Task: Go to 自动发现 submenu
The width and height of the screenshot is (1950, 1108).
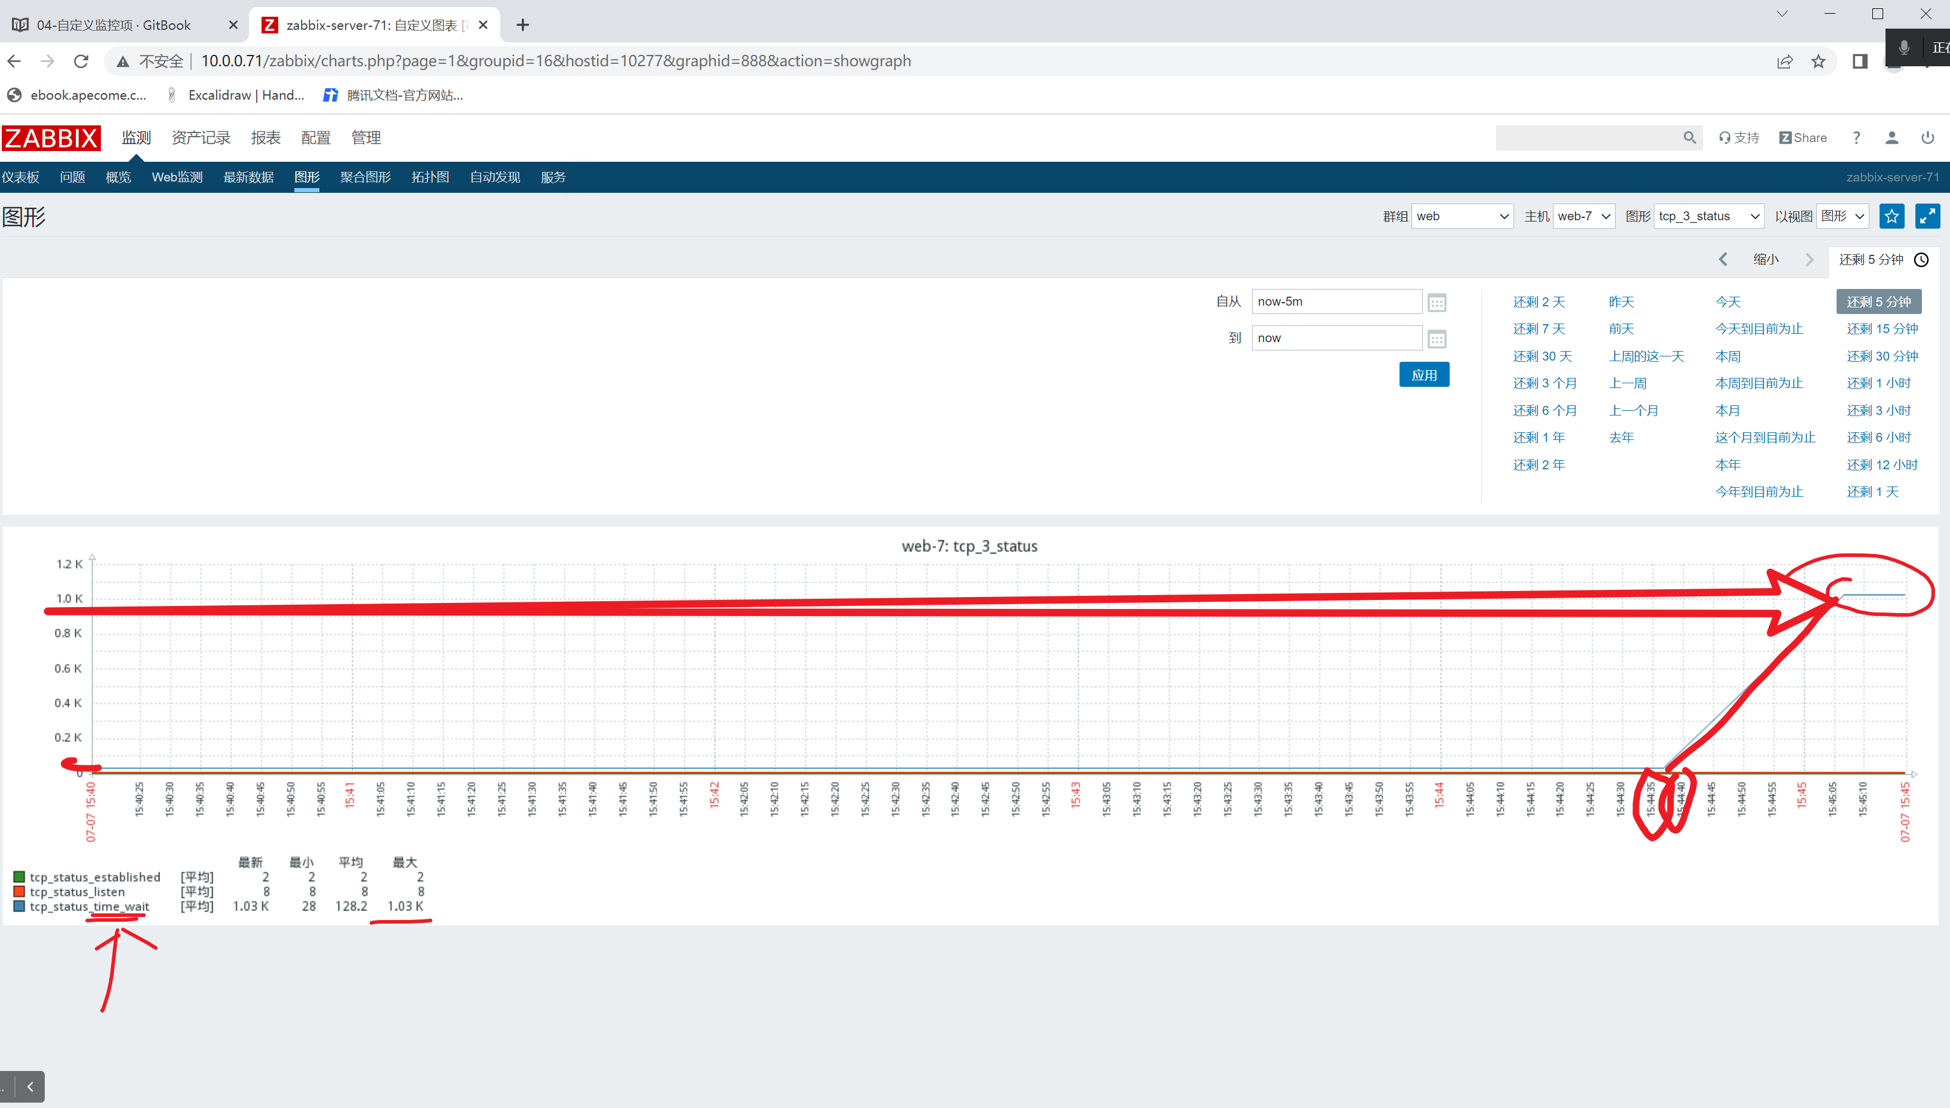Action: [494, 177]
